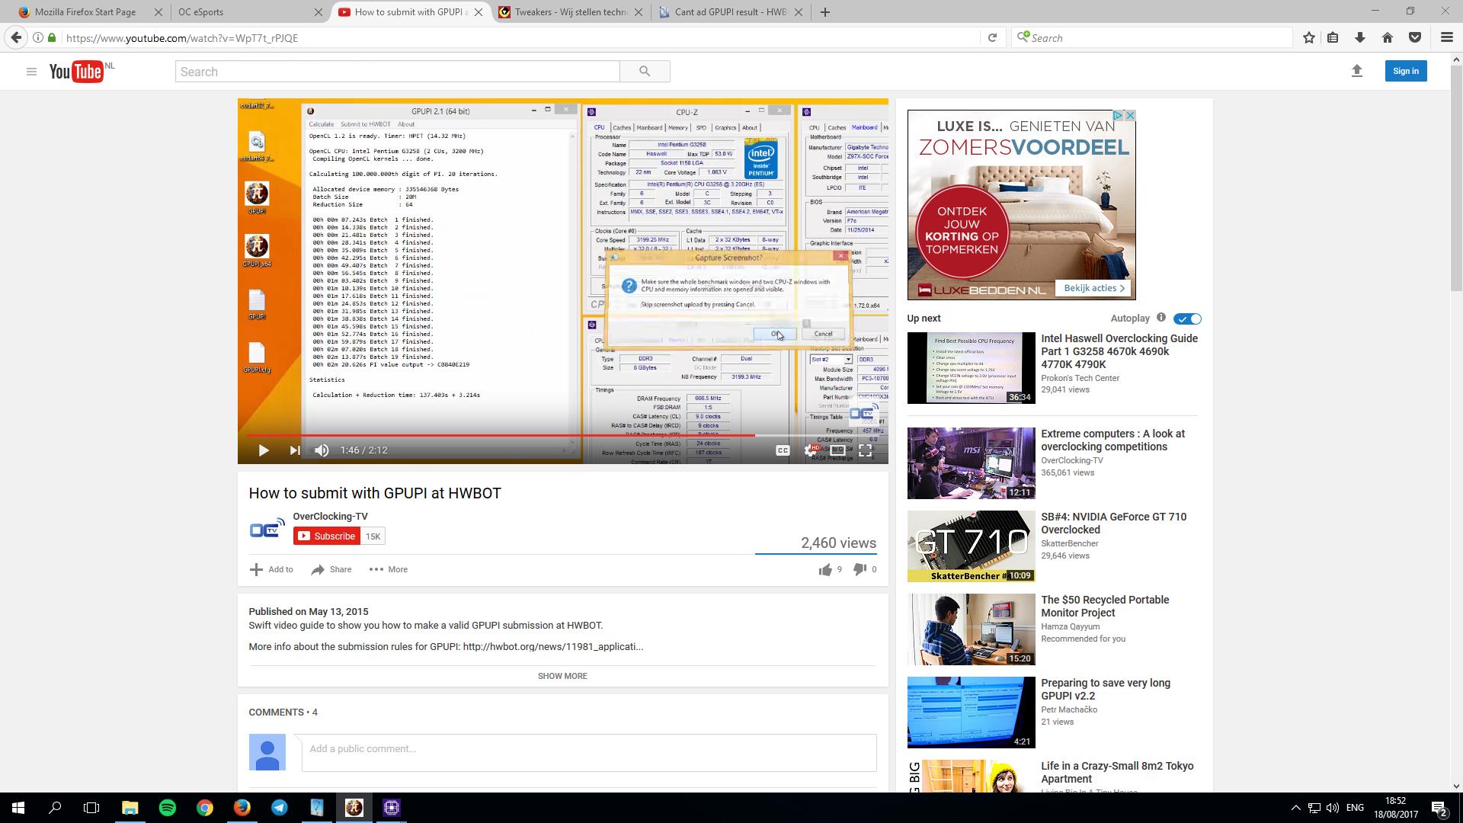Click Bekijk acties on the ad
Image resolution: width=1463 pixels, height=823 pixels.
1093,288
